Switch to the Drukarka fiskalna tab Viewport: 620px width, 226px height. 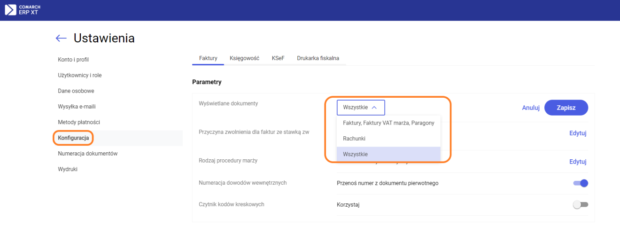[318, 58]
